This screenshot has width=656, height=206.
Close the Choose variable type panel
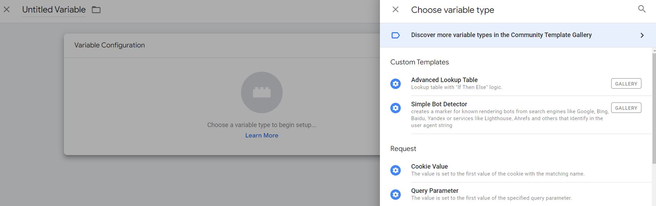click(x=396, y=10)
